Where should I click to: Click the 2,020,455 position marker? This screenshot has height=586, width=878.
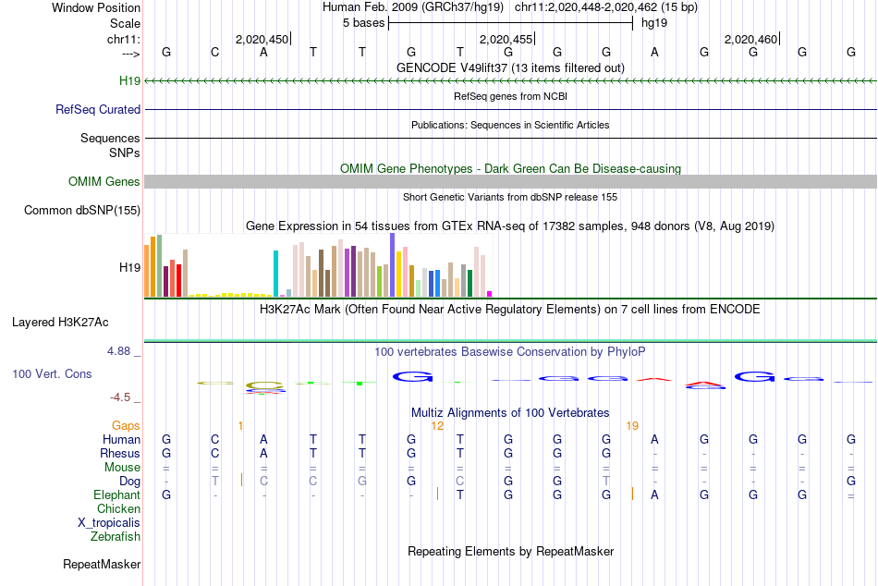click(506, 39)
